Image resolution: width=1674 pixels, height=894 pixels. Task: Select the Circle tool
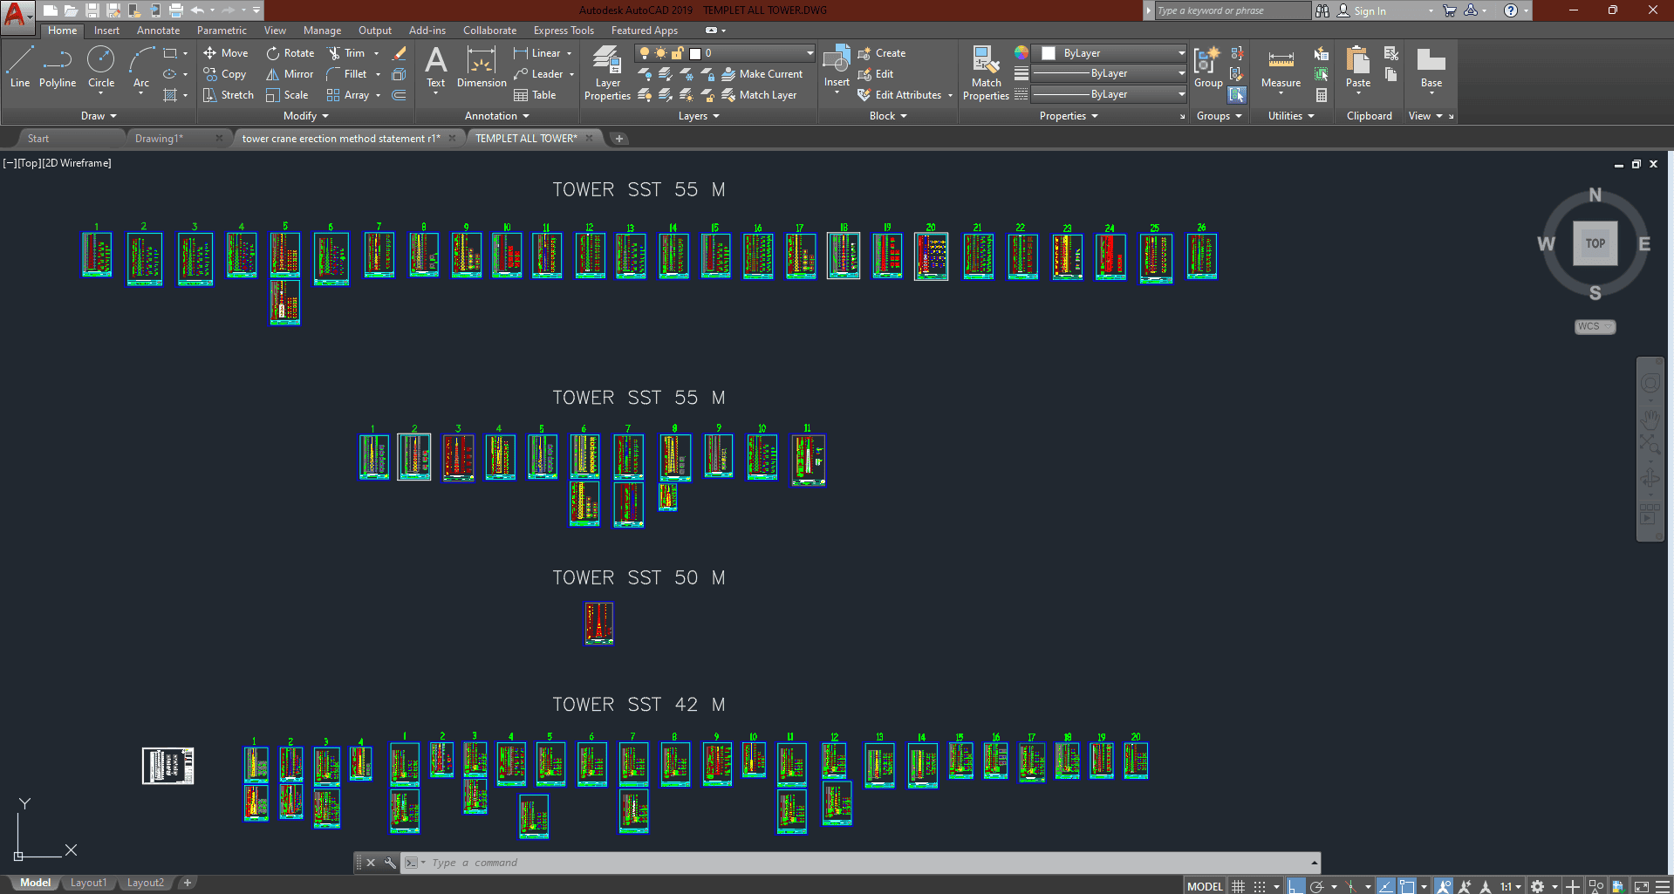point(101,66)
